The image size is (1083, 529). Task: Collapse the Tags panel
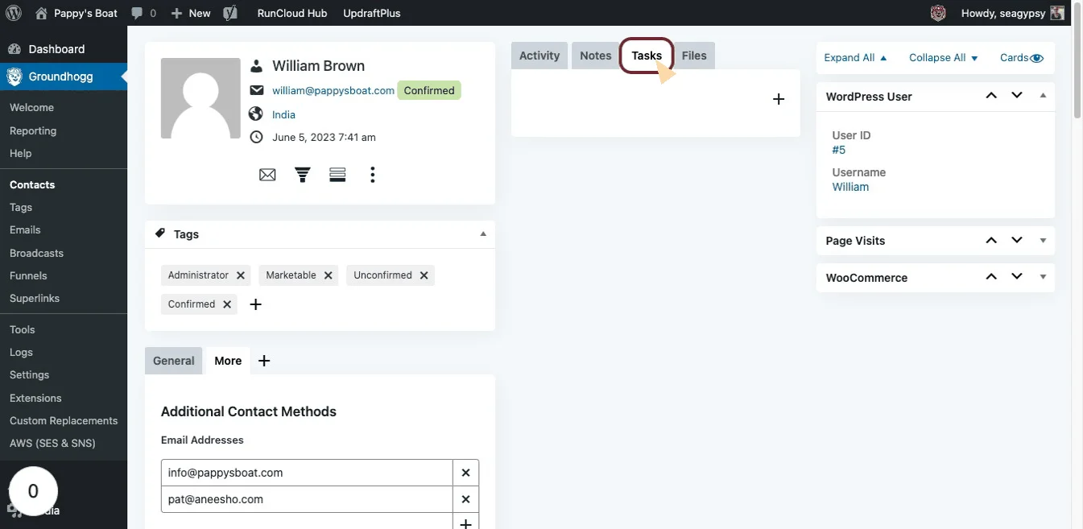[x=483, y=234]
